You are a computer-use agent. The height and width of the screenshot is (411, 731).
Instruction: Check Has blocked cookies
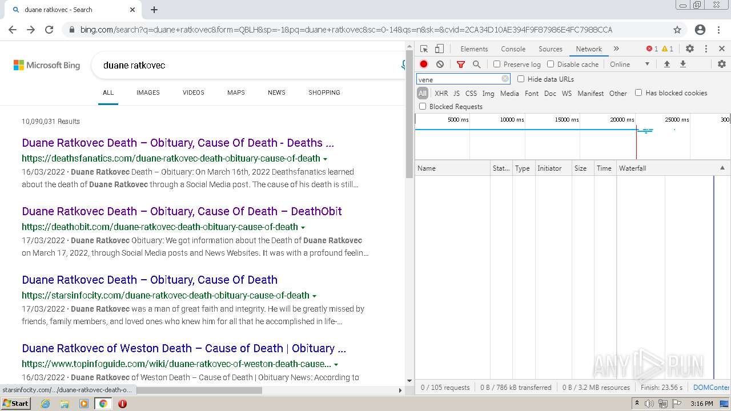point(638,92)
